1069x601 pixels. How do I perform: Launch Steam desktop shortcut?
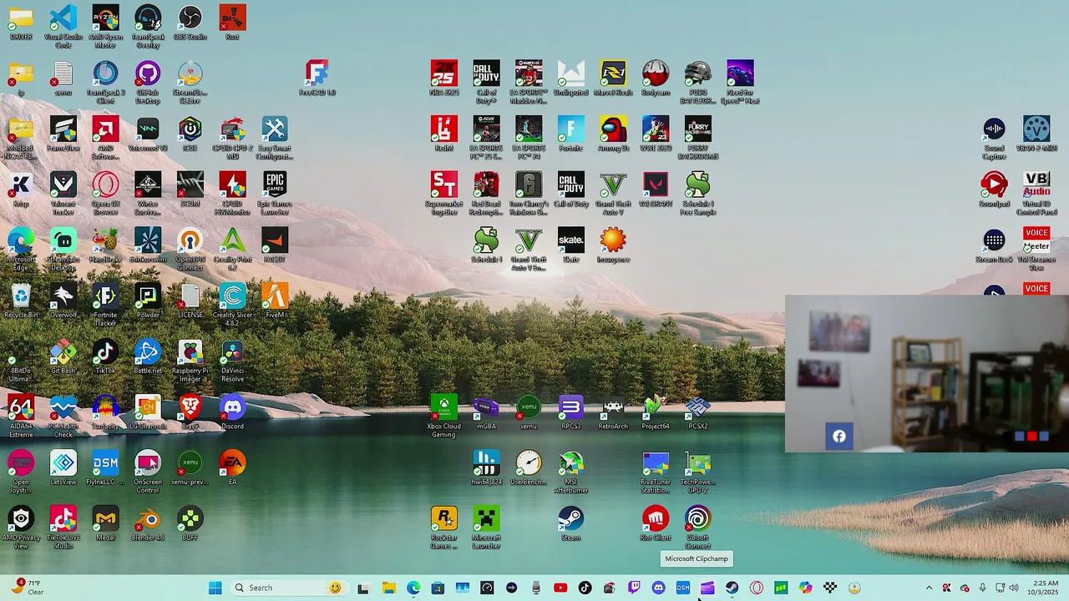[x=570, y=524]
